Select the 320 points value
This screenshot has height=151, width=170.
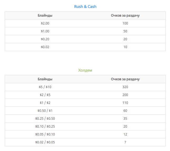click(x=125, y=87)
